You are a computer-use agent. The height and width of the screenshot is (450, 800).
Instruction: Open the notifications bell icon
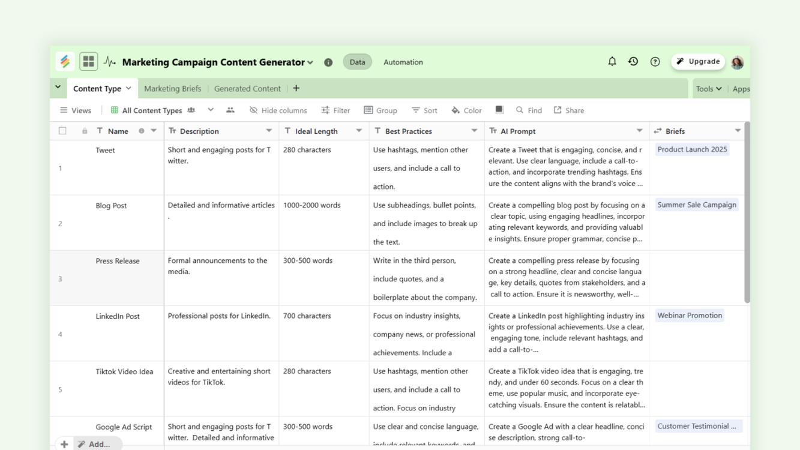click(612, 61)
